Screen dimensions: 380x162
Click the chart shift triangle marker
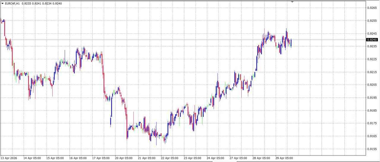[x=292, y=2]
